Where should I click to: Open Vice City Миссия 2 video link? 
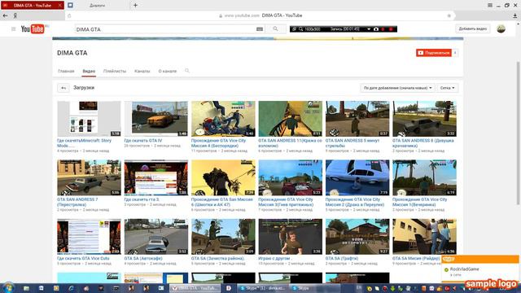355,202
